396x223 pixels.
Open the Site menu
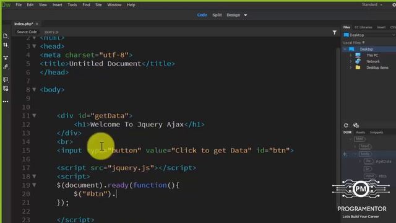pos(98,5)
